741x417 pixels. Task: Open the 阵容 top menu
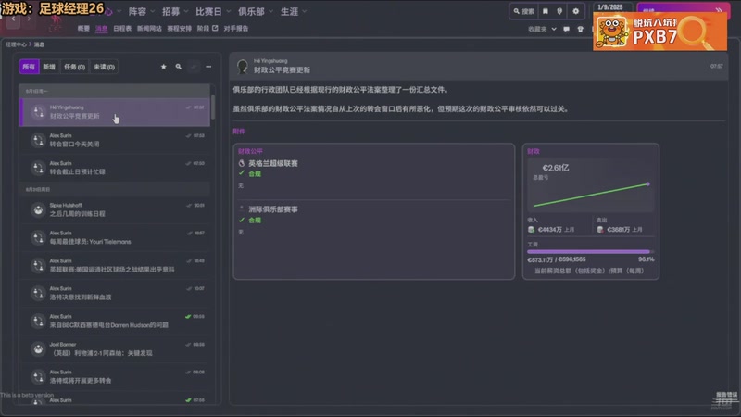coord(137,11)
